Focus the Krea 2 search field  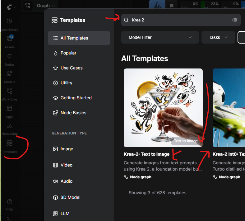[x=181, y=20]
